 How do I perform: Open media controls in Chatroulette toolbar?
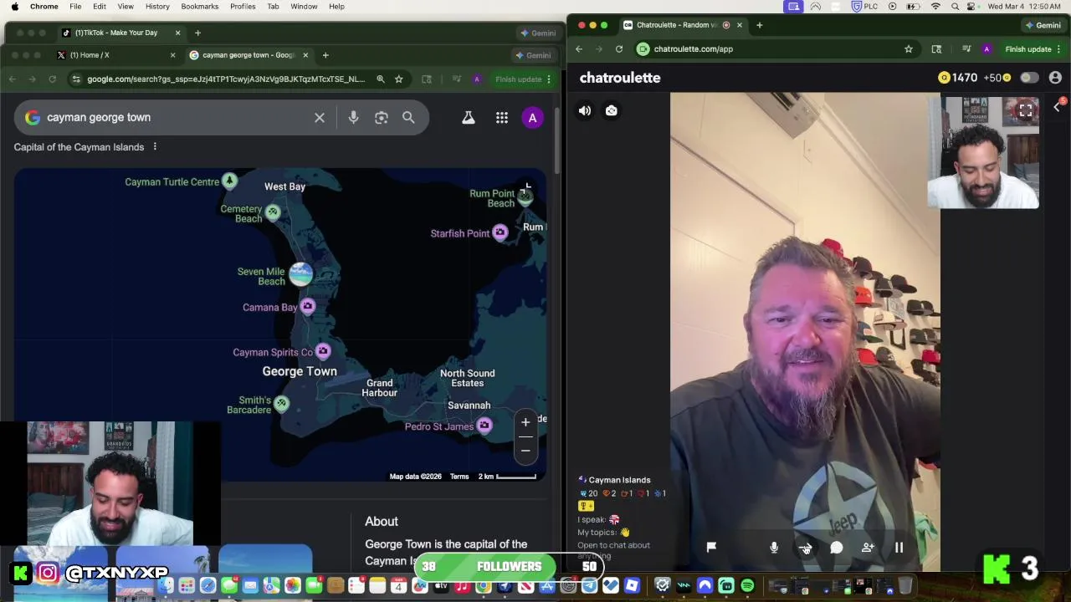966,49
